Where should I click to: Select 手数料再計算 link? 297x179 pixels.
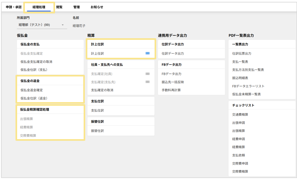(x=171, y=90)
